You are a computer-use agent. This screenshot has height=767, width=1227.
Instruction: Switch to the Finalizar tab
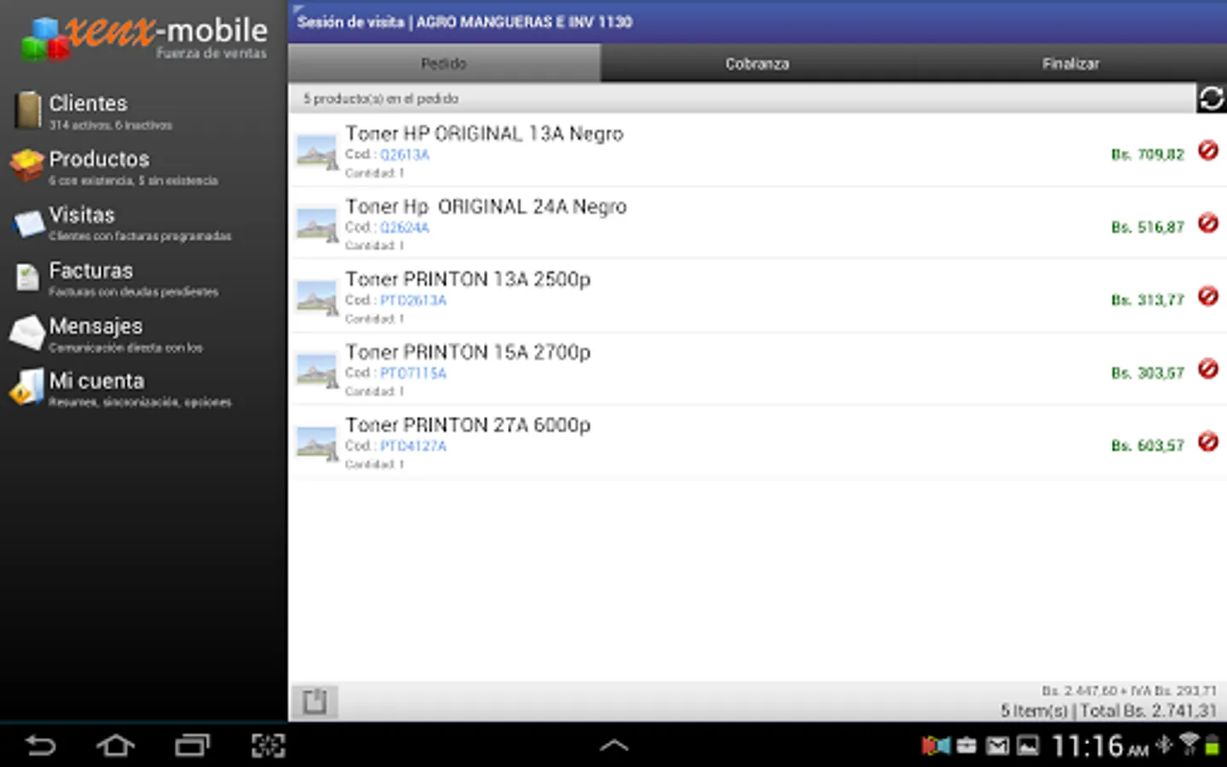click(x=1070, y=64)
